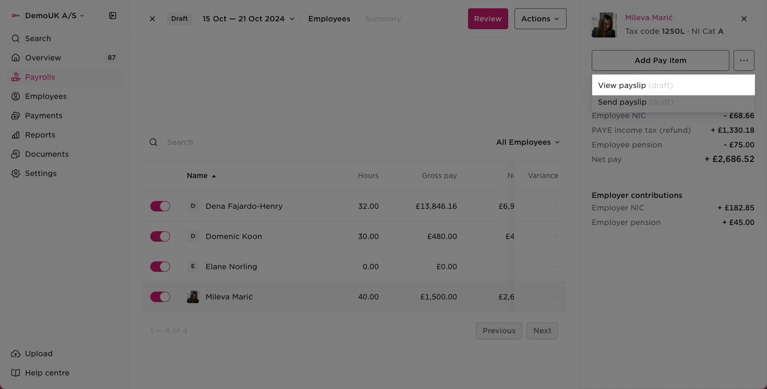Click the employee Search input field

209,142
